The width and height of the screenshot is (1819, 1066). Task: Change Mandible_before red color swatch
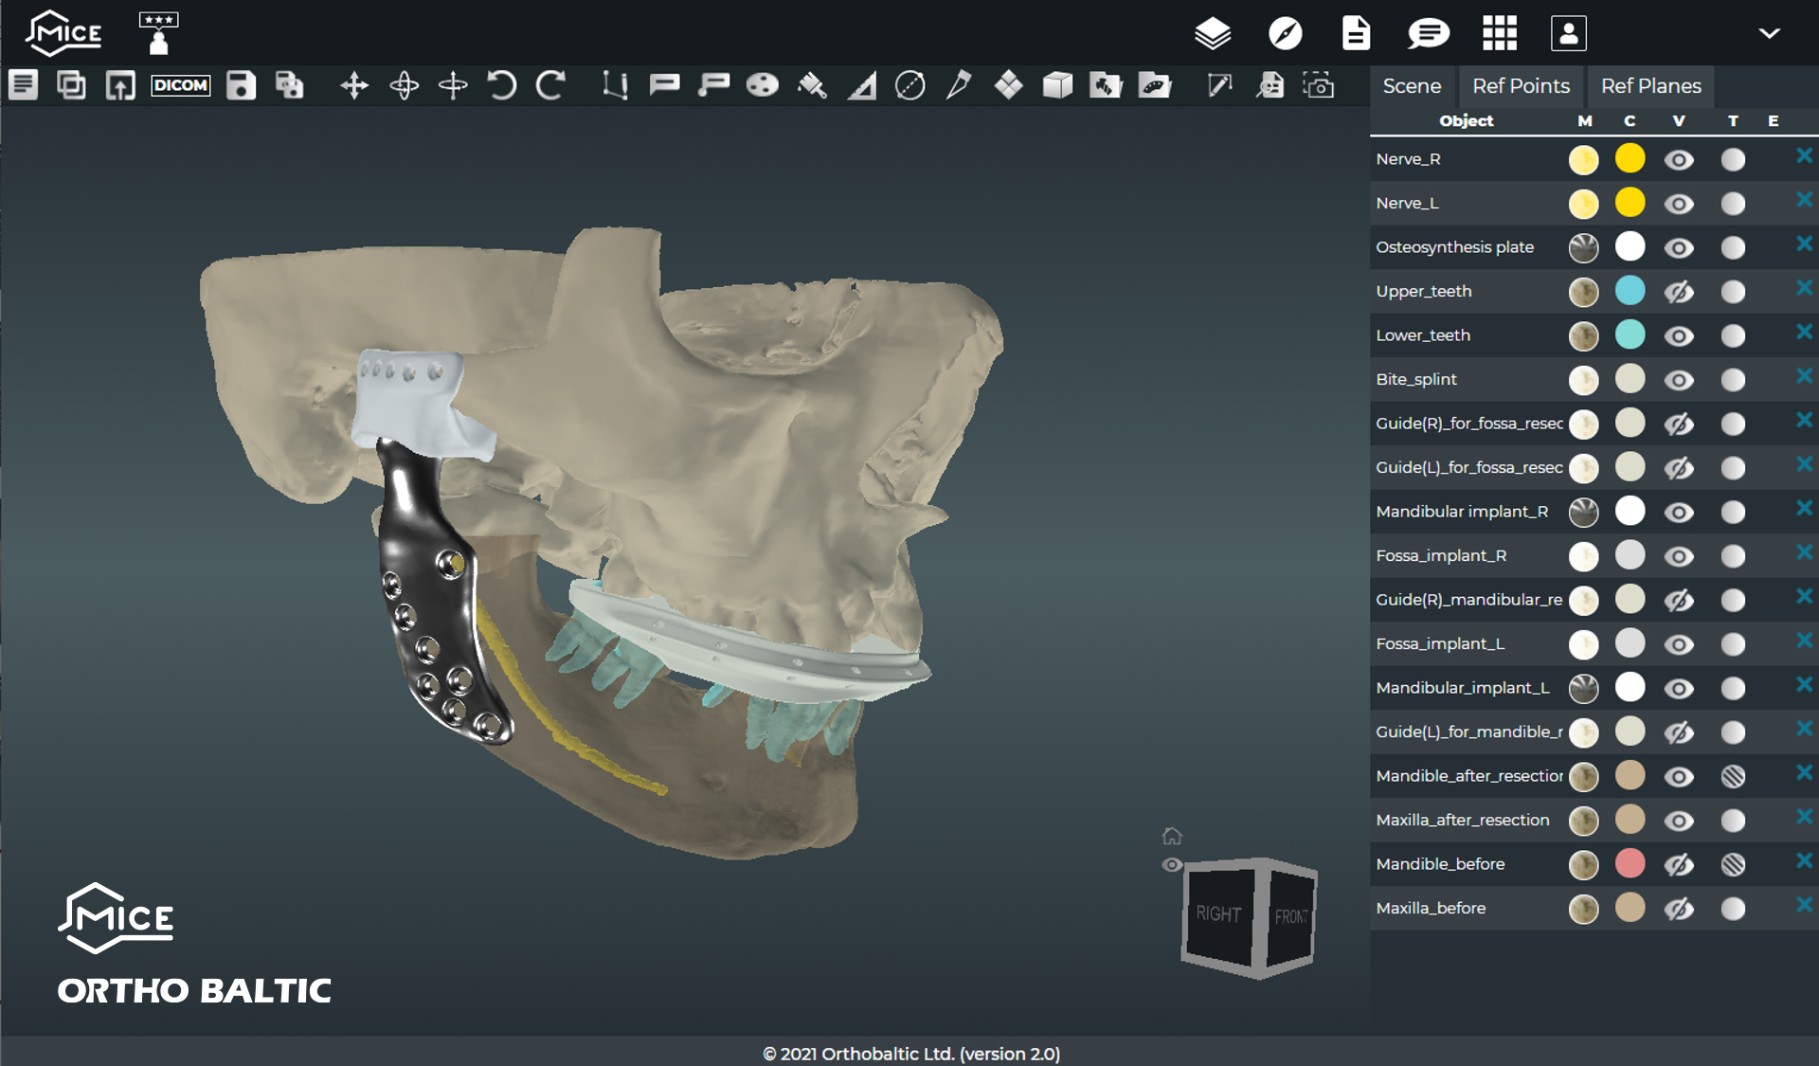[1630, 863]
